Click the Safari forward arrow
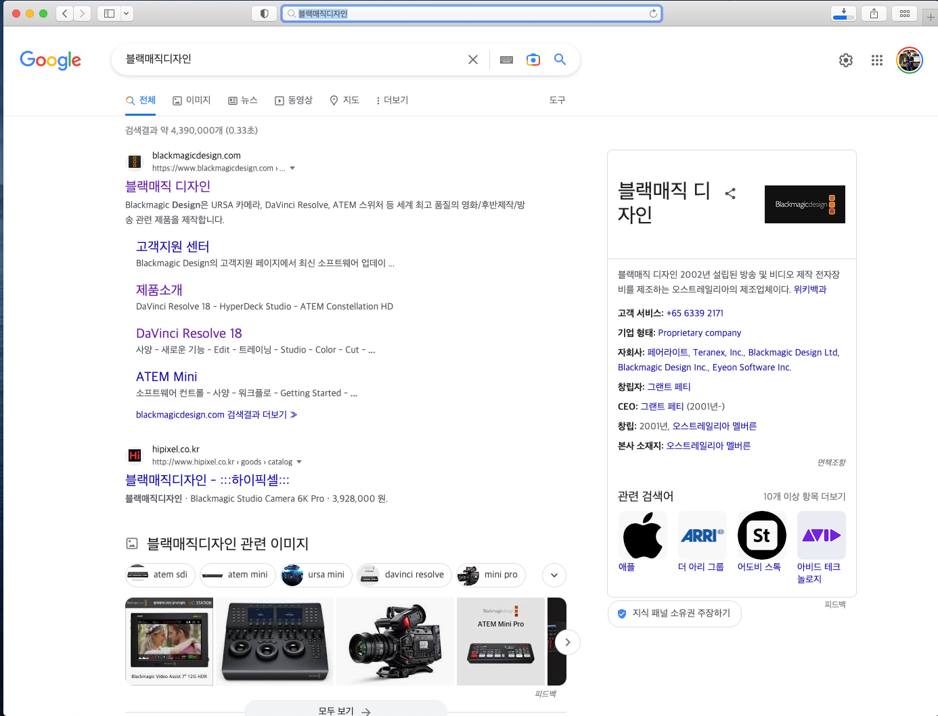938x716 pixels. (83, 14)
